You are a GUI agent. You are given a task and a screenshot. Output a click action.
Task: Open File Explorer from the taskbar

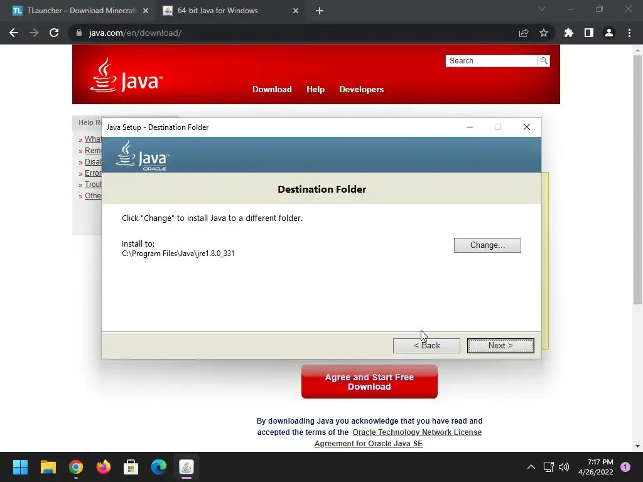[x=48, y=467]
